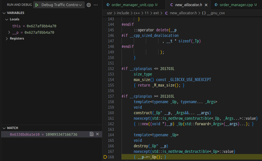Select the 'this' variable row
The width and height of the screenshot is (262, 161).
click(51, 26)
